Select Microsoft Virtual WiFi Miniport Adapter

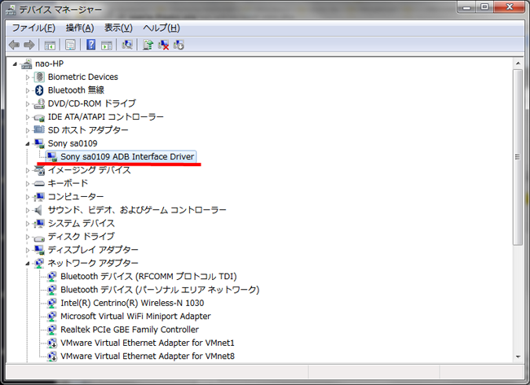(x=135, y=316)
